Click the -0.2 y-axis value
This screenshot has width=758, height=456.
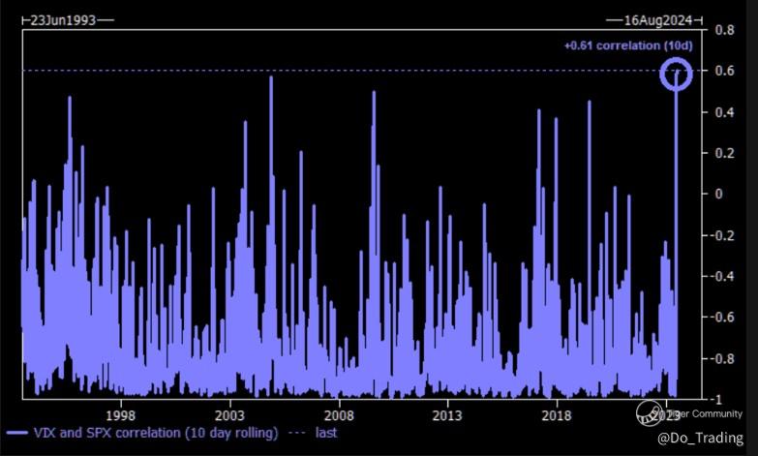pyautogui.click(x=723, y=235)
